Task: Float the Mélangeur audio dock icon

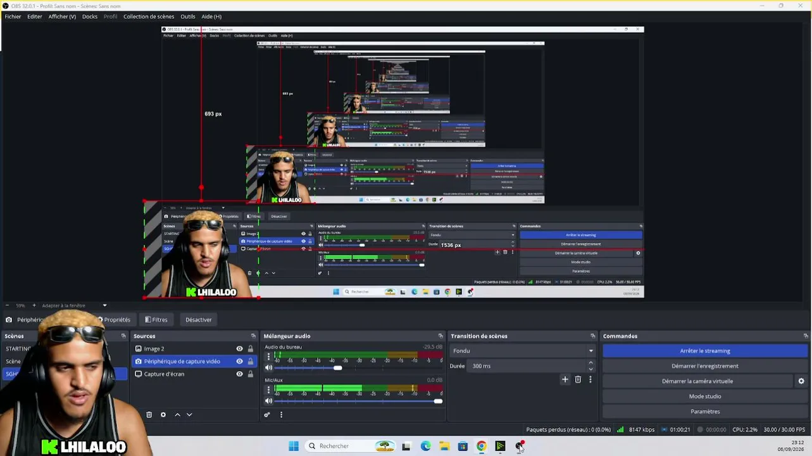Action: [440, 336]
